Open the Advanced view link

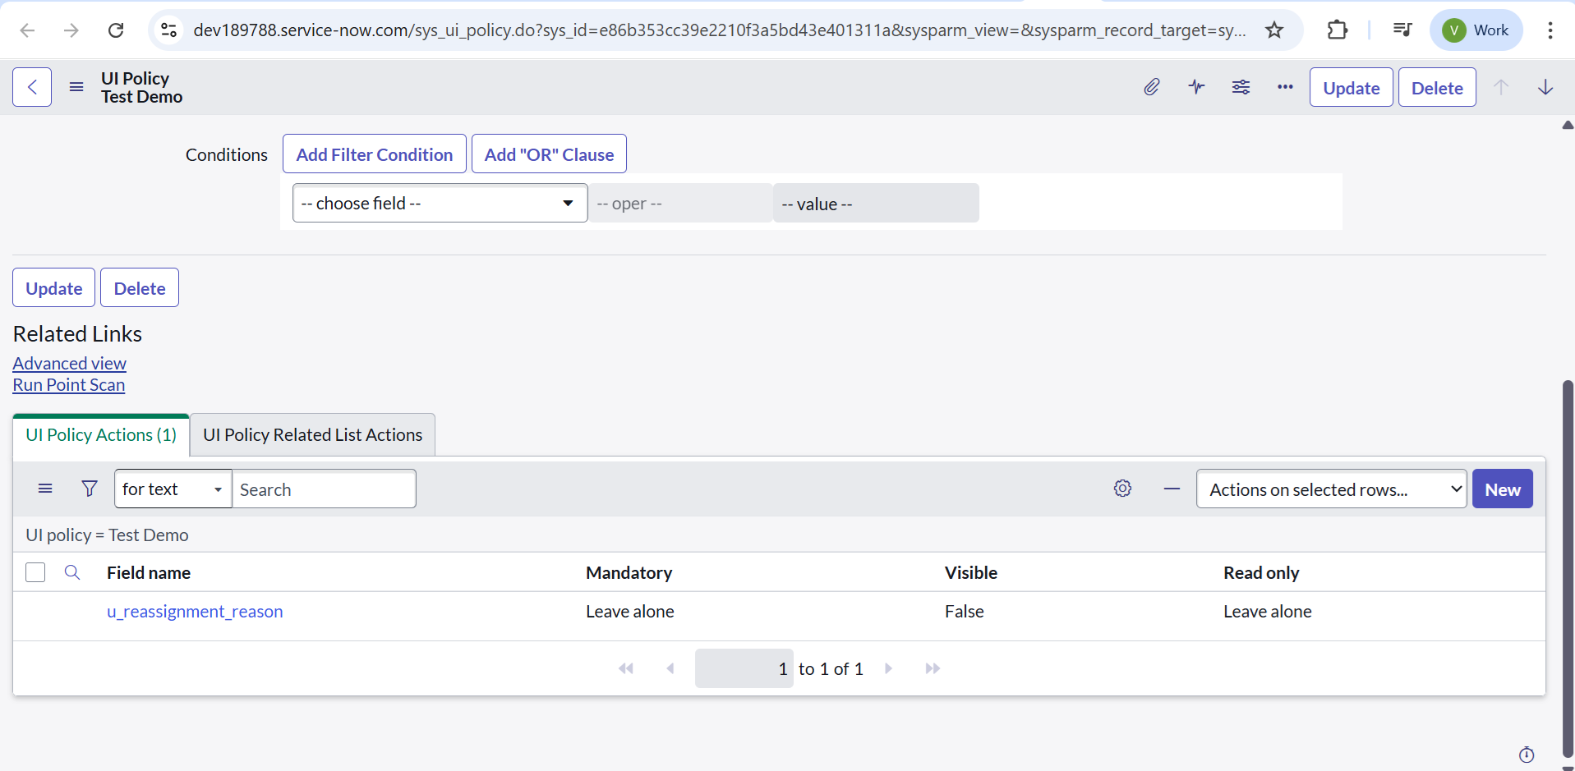(70, 363)
